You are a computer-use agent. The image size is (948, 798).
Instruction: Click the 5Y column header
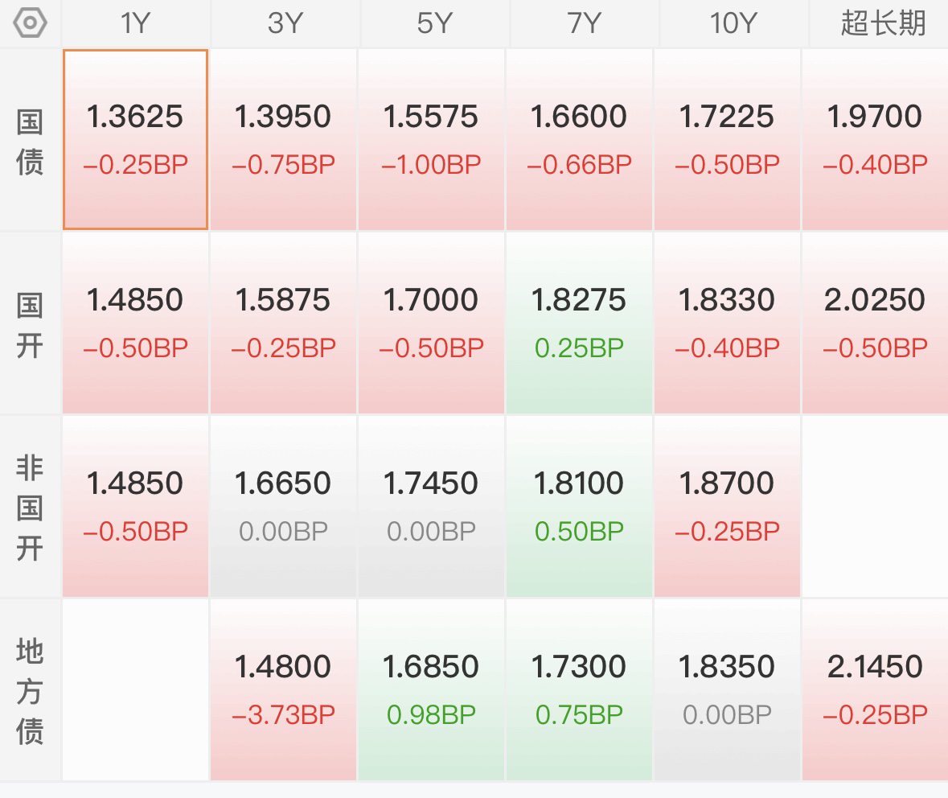click(x=433, y=23)
